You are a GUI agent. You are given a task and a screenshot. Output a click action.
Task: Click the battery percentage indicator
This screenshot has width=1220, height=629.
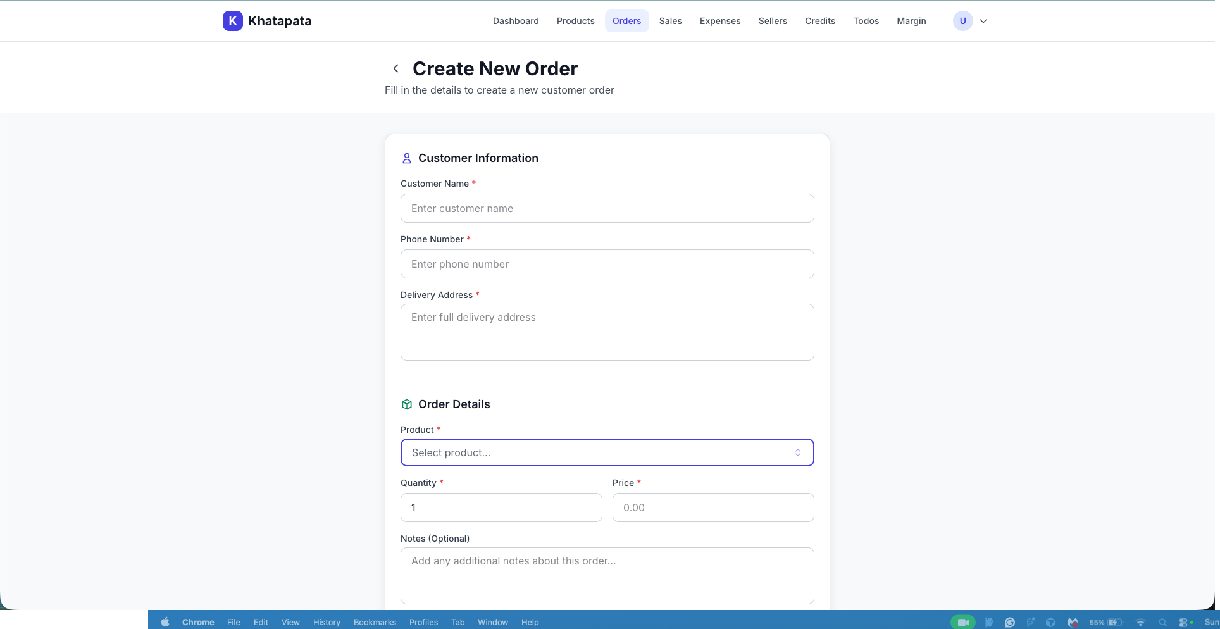tap(1097, 622)
